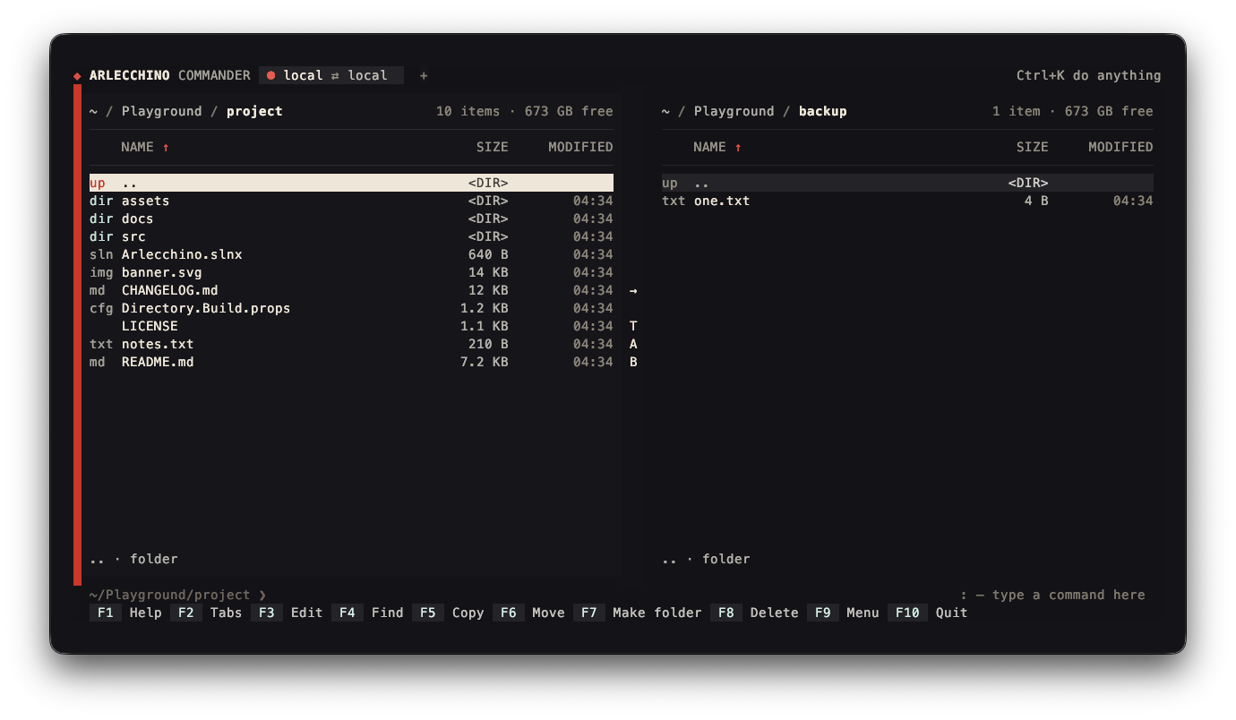This screenshot has height=720, width=1236.
Task: Click 1 item · 673 GB free status
Action: pos(1073,111)
